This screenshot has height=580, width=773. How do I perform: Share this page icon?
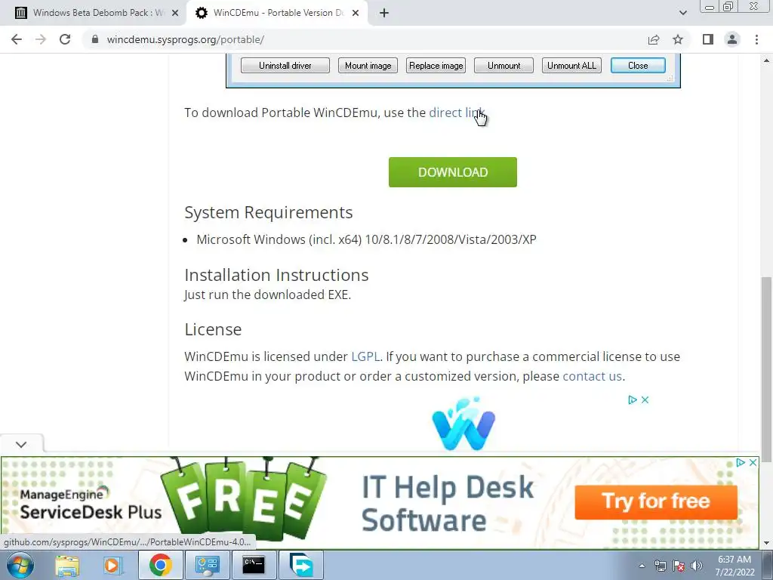coord(654,39)
